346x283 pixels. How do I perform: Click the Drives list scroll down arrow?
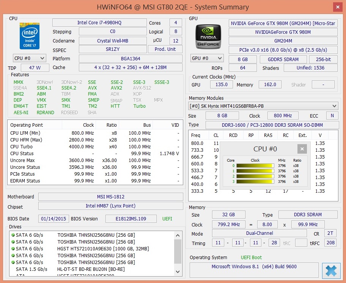178,272
